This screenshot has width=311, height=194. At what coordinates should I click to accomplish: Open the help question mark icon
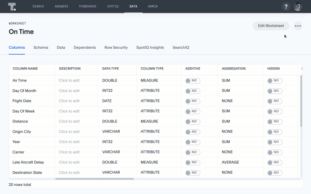286,7
